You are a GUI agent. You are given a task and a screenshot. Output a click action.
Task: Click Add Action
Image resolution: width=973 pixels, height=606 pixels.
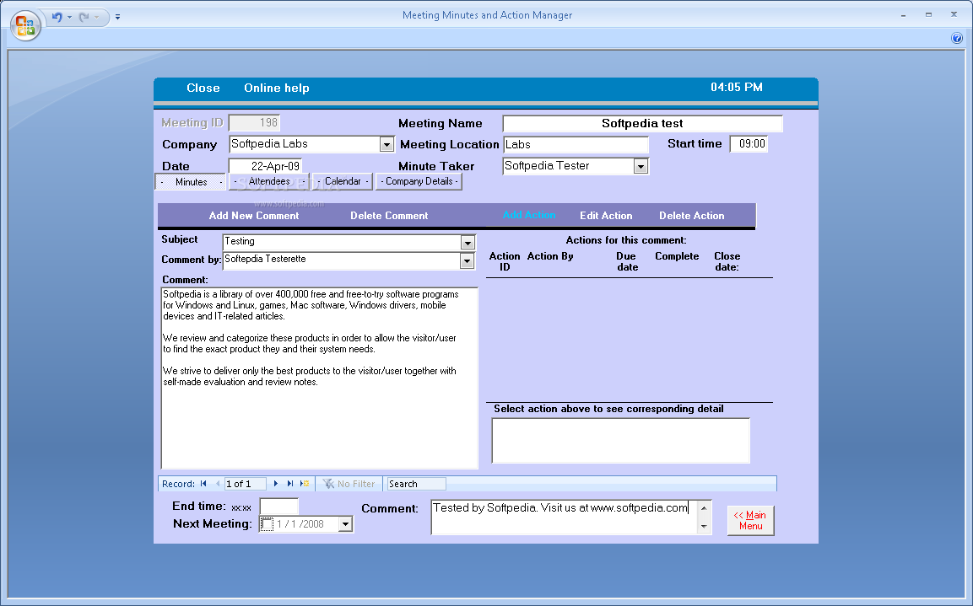click(529, 215)
